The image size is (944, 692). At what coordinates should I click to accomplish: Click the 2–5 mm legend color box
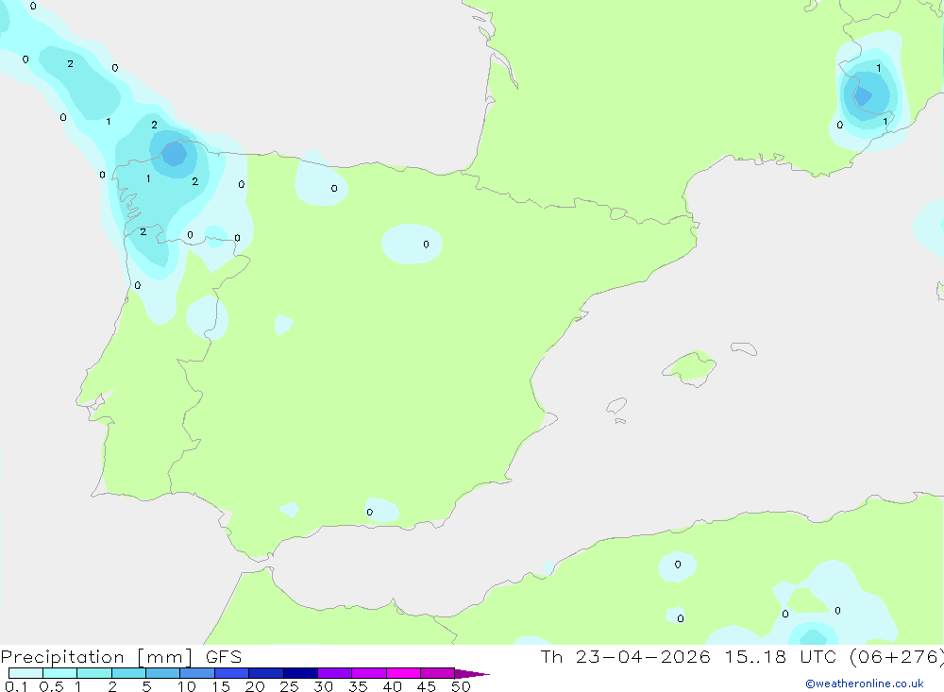click(128, 673)
